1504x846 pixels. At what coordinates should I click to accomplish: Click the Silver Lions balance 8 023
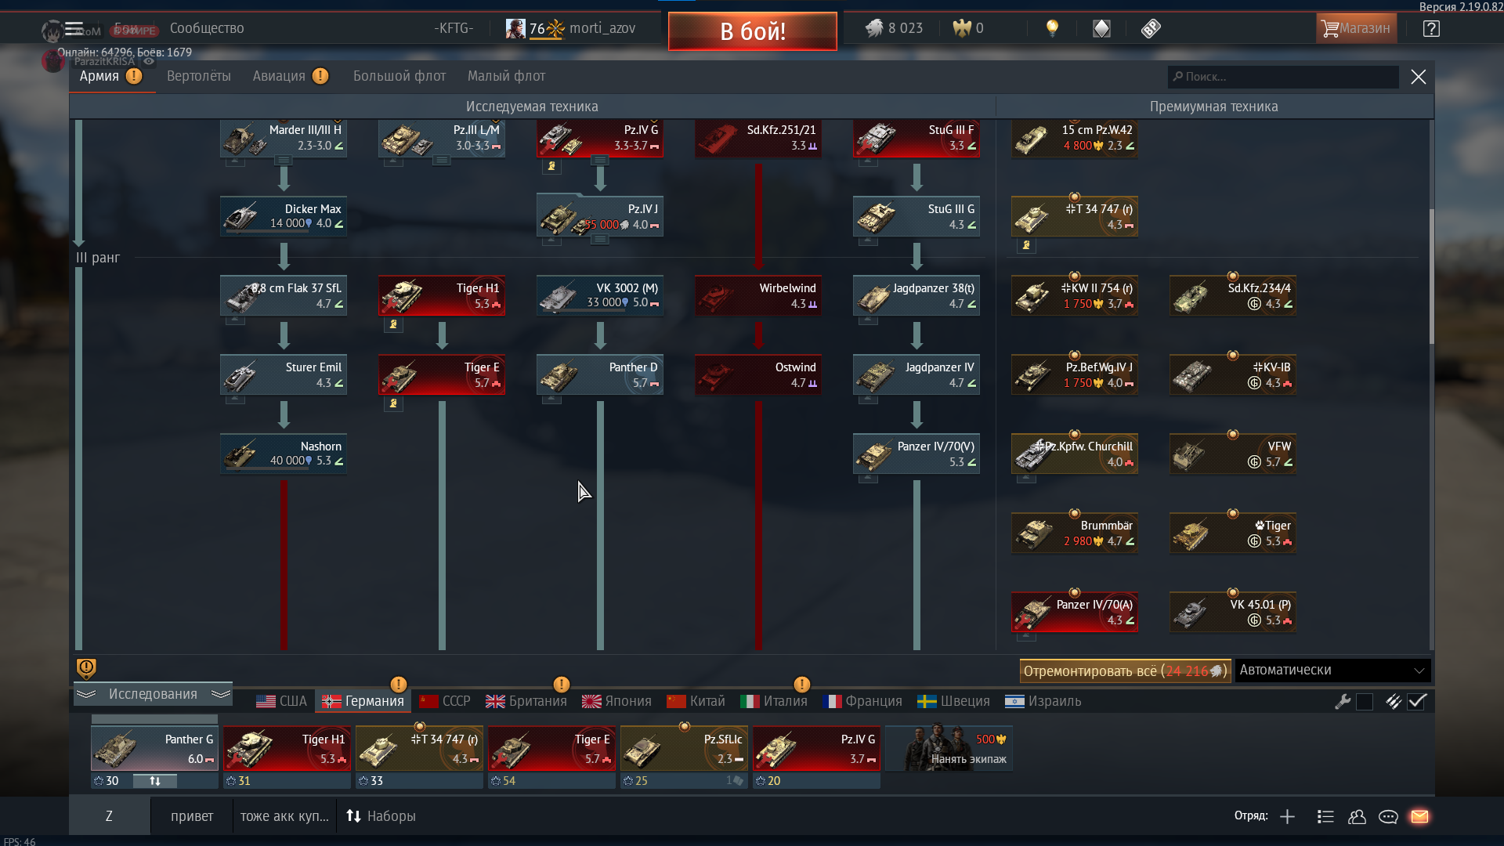coord(894,29)
